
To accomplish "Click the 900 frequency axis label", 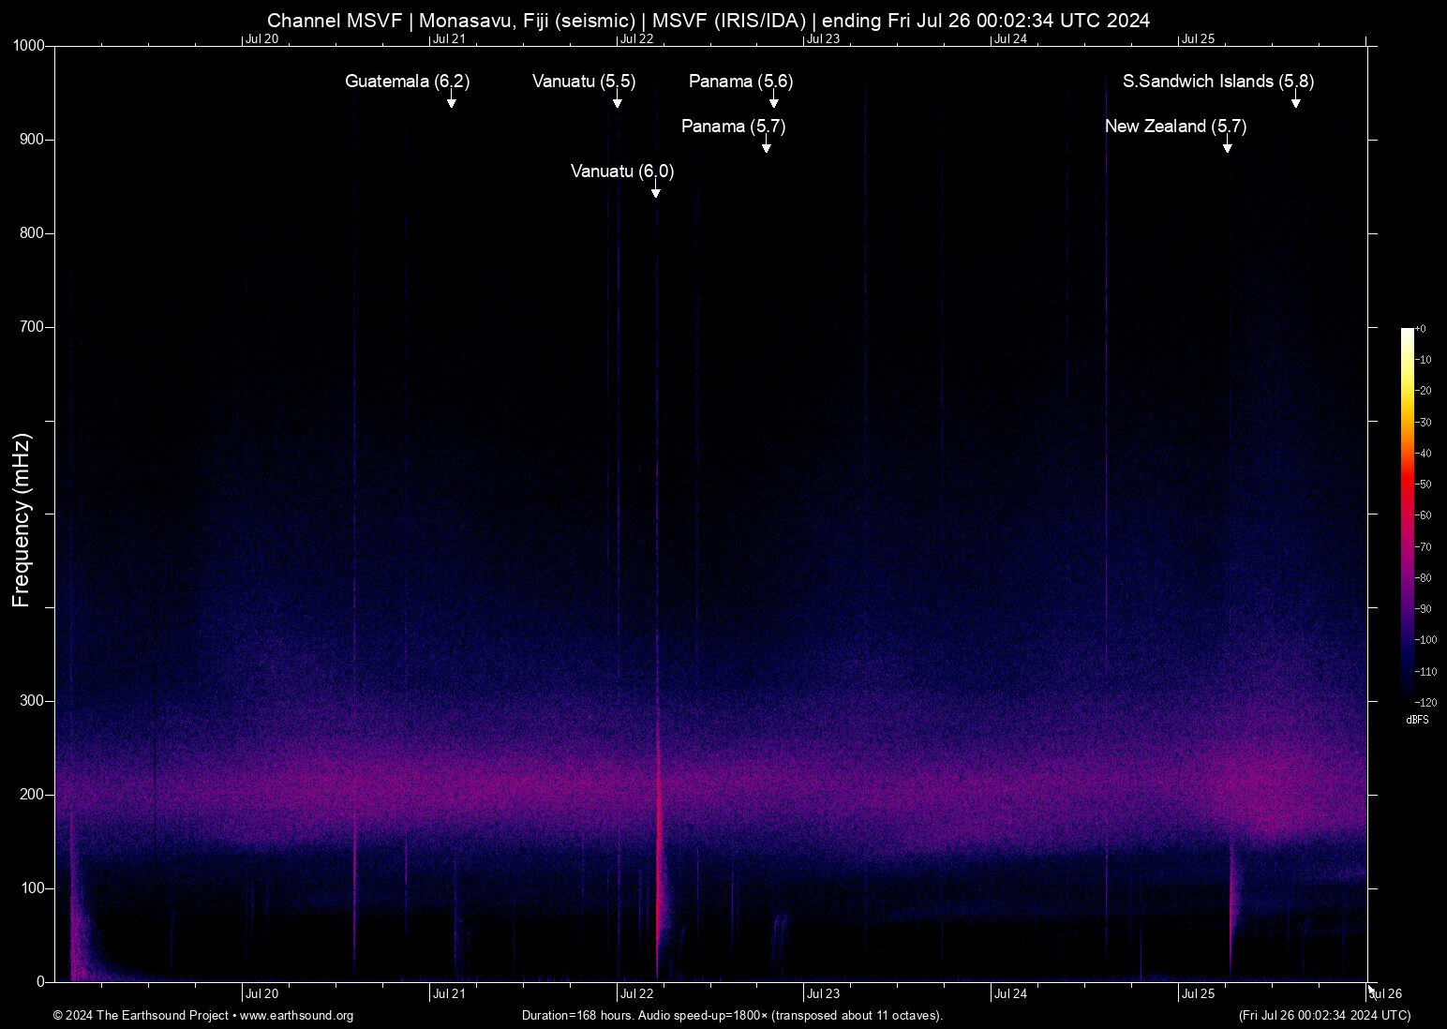I will pos(33,140).
